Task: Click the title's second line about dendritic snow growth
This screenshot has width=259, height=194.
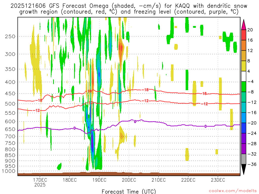Action: [129, 12]
